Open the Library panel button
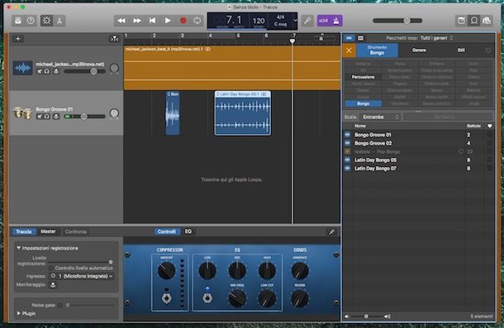504x328 pixels. pyautogui.click(x=18, y=21)
